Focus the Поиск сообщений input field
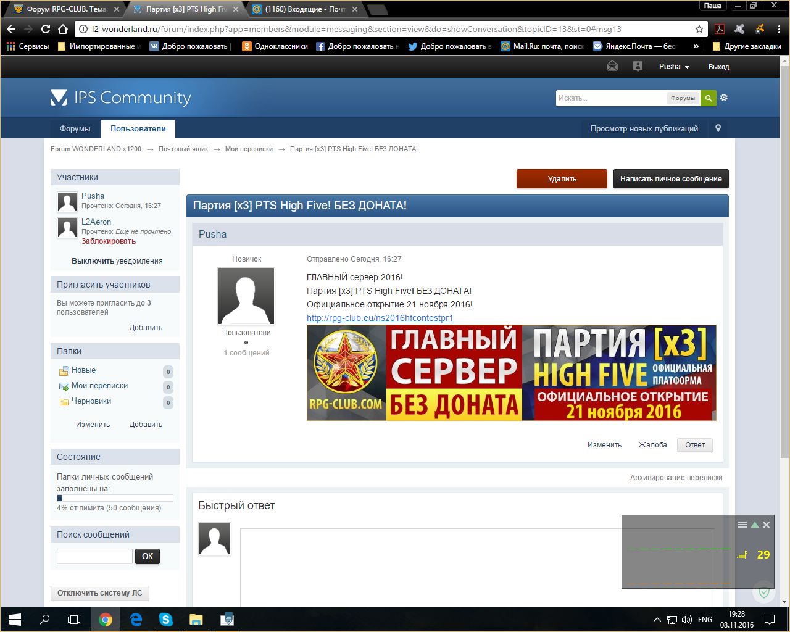 (94, 556)
